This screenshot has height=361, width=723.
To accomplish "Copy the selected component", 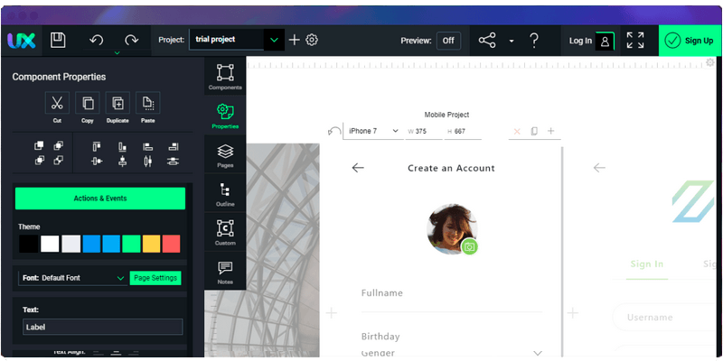I will pyautogui.click(x=88, y=103).
